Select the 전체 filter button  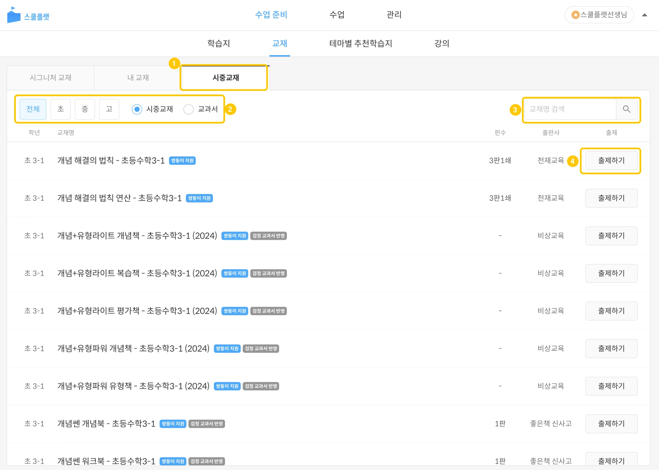coord(33,109)
